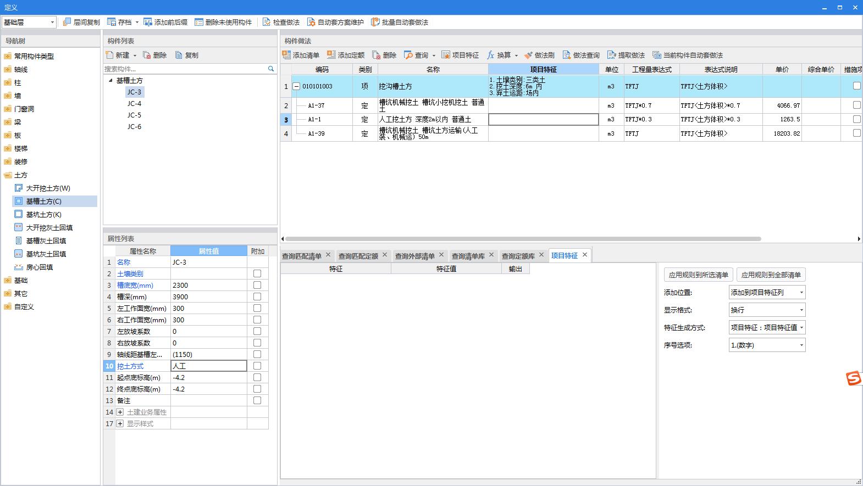Toggle 措施项 checkbox for row A1-39
863x486 pixels.
856,133
